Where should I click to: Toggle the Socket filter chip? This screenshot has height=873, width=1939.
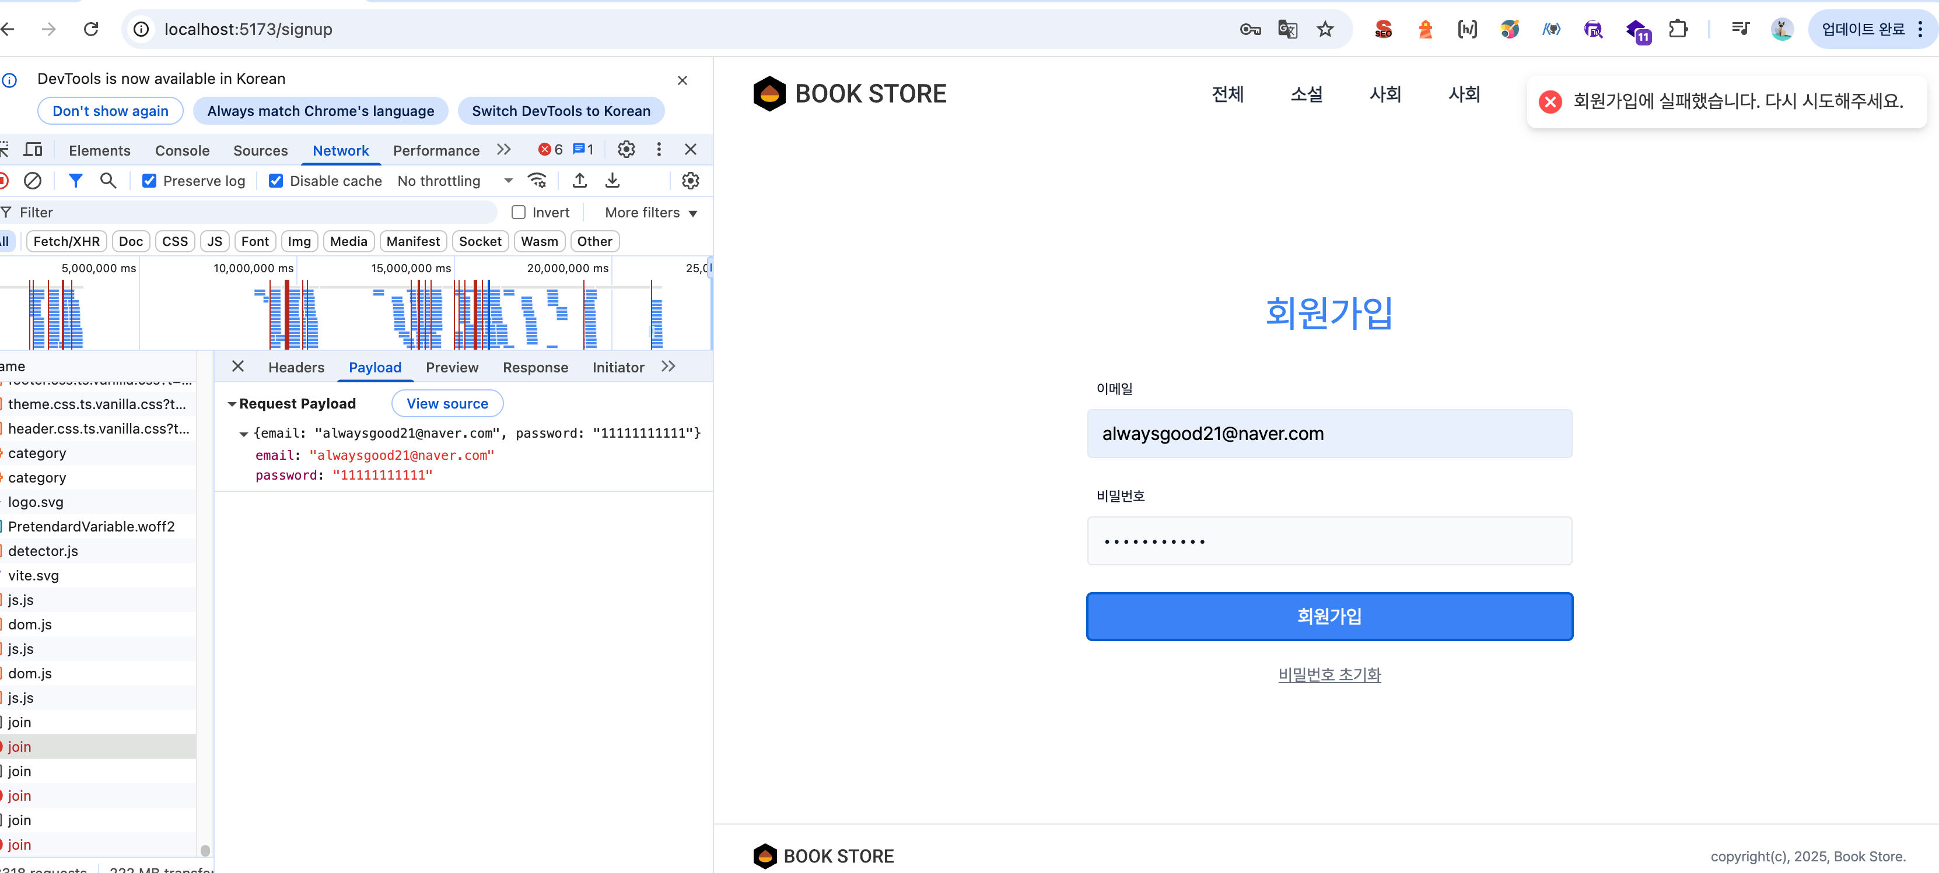(x=480, y=241)
